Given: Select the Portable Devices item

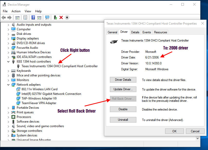Looking at the screenshot, I should (x=28, y=108).
